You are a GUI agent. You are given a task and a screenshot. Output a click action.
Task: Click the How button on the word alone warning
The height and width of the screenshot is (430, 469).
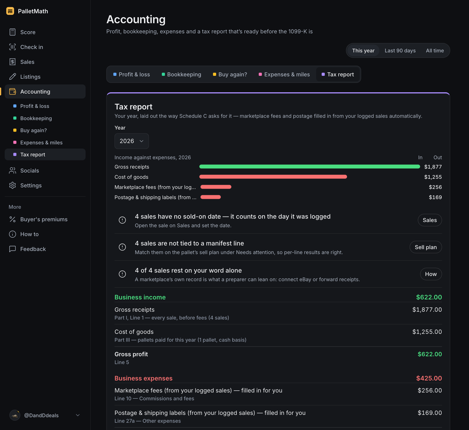[431, 274]
